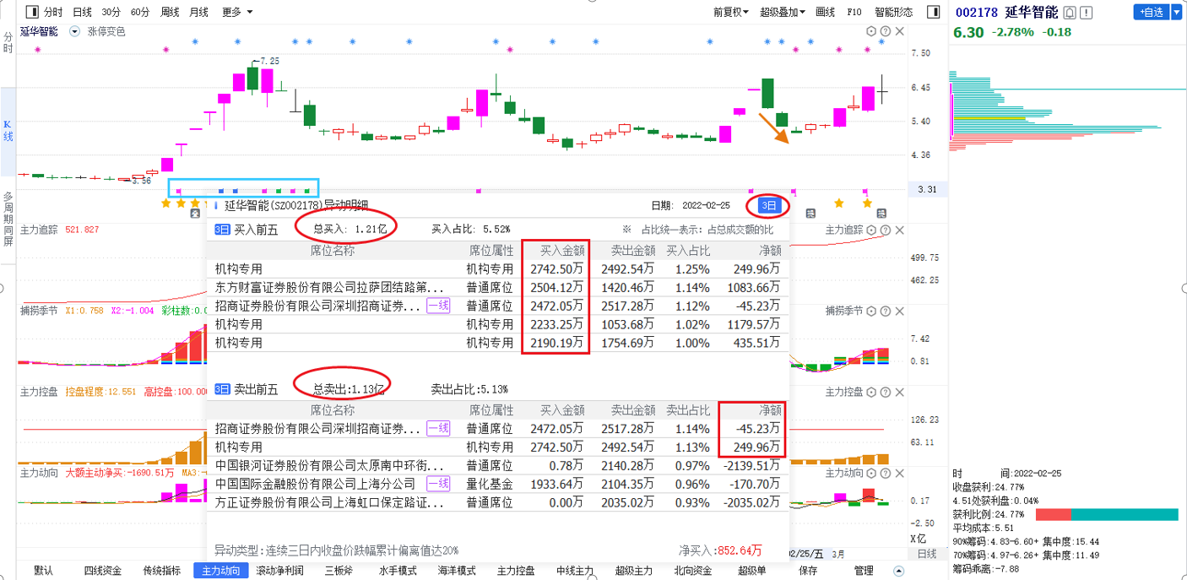Click the alert bell icon beside 延华智能
Viewport: 1187px width, 580px height.
coord(1070,13)
